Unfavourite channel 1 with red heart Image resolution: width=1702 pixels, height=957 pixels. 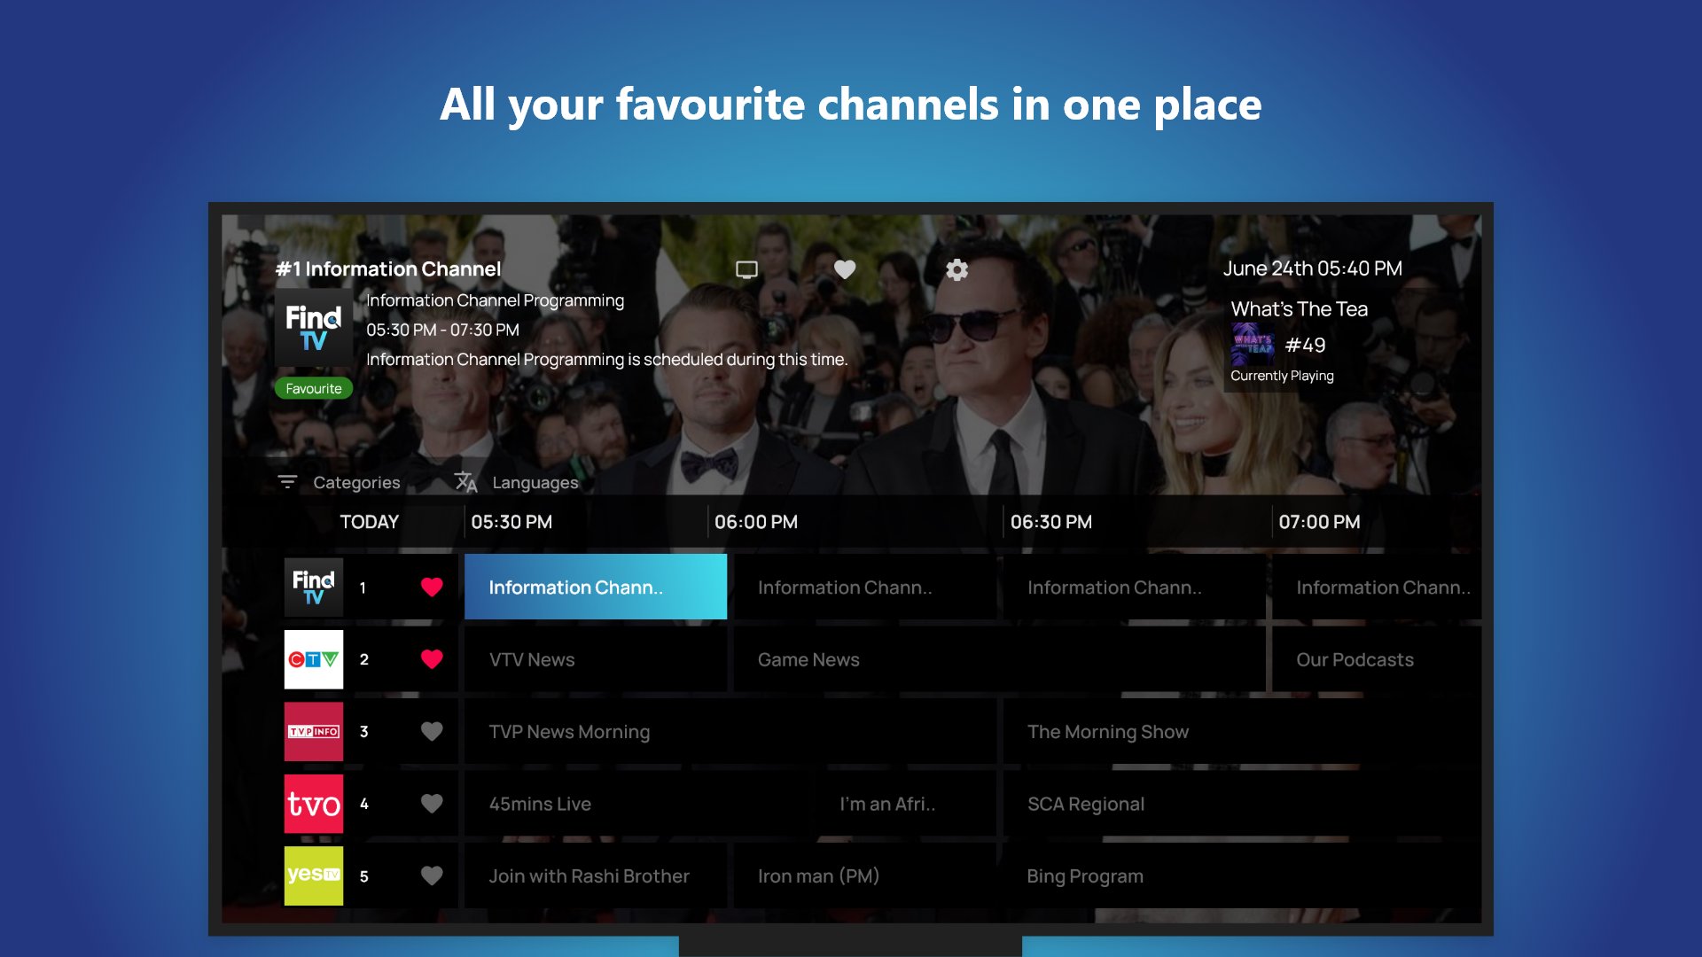click(x=432, y=587)
